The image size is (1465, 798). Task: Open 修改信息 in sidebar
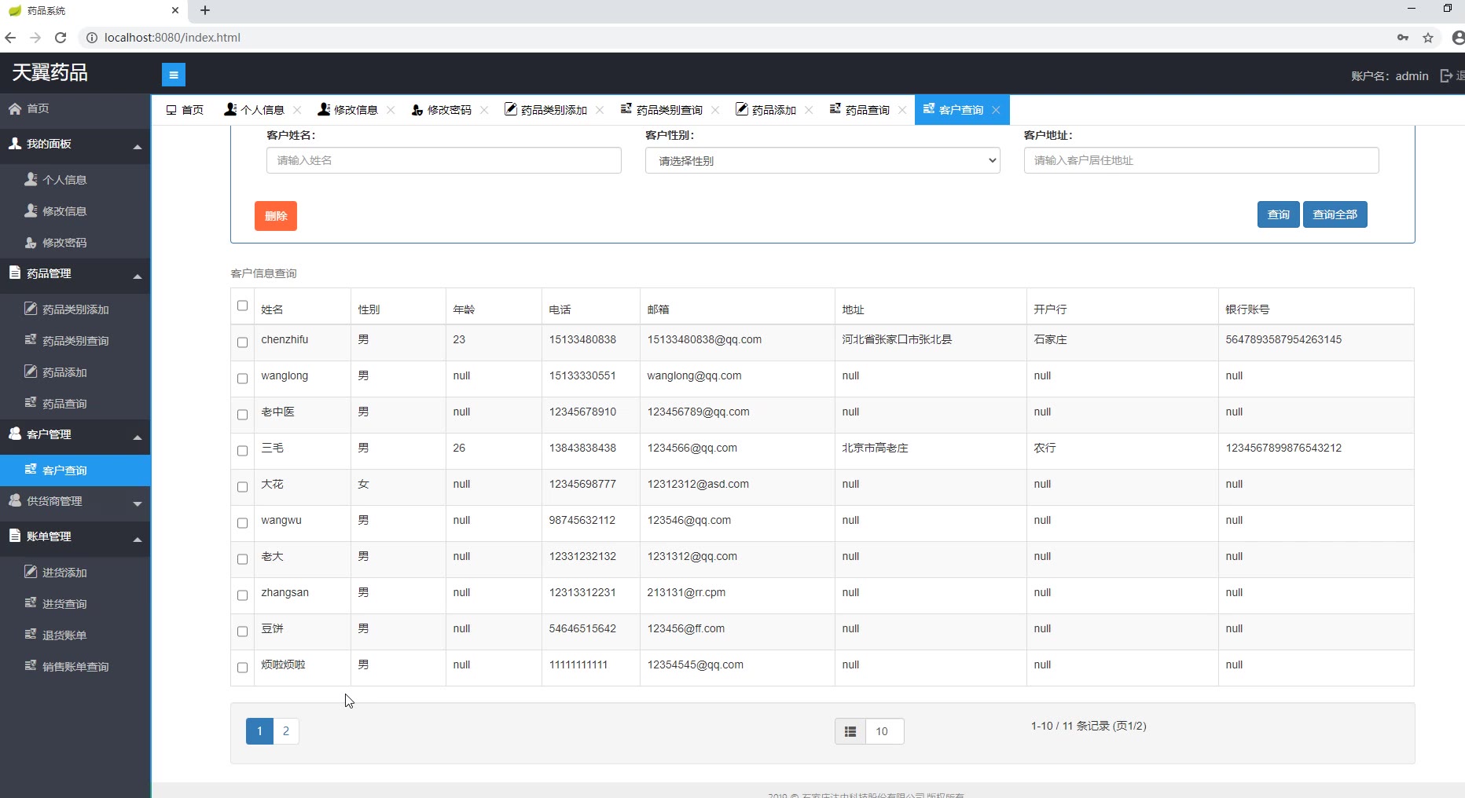pyautogui.click(x=75, y=211)
